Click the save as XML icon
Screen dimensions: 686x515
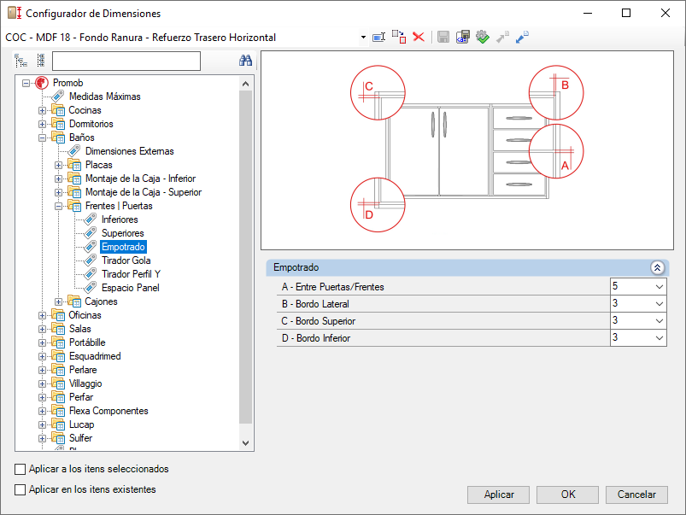[463, 38]
